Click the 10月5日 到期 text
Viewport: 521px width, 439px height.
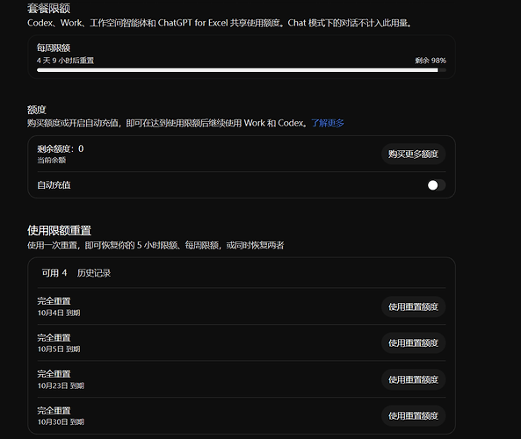pyautogui.click(x=59, y=349)
